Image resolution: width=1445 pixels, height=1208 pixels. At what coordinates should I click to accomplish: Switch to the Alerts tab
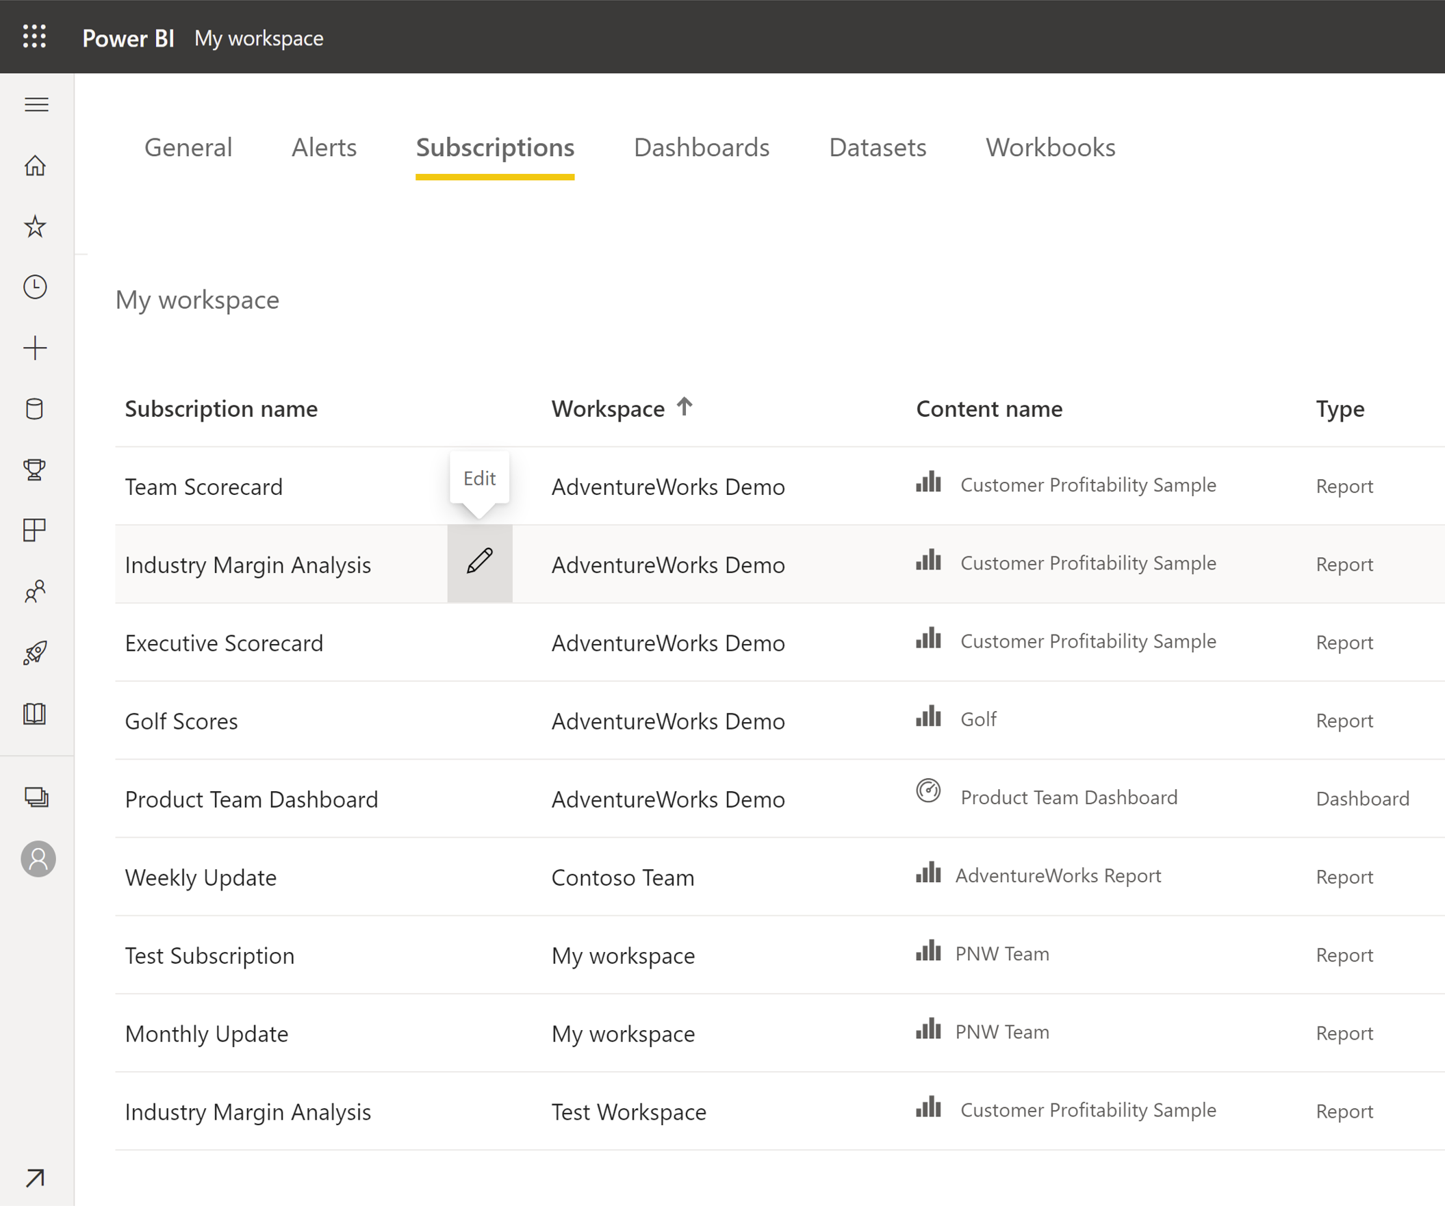click(x=324, y=148)
